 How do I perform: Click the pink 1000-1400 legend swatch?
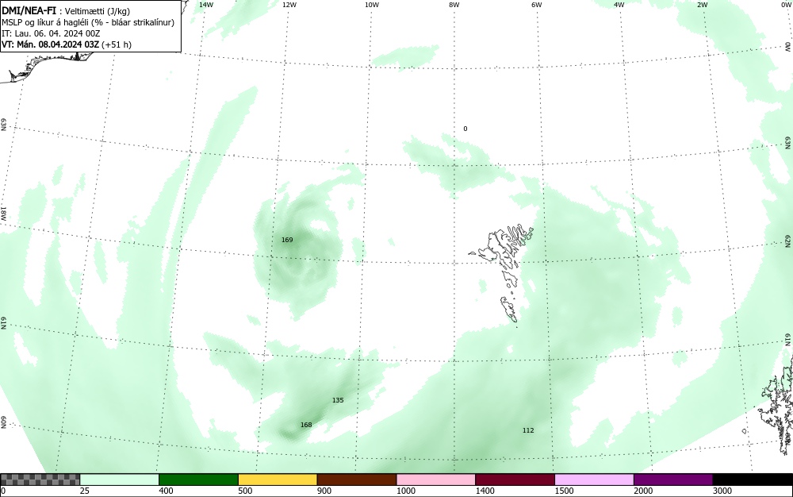click(436, 480)
